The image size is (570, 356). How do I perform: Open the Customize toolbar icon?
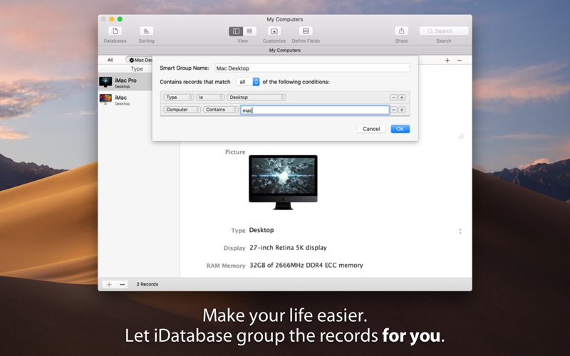coord(274,31)
